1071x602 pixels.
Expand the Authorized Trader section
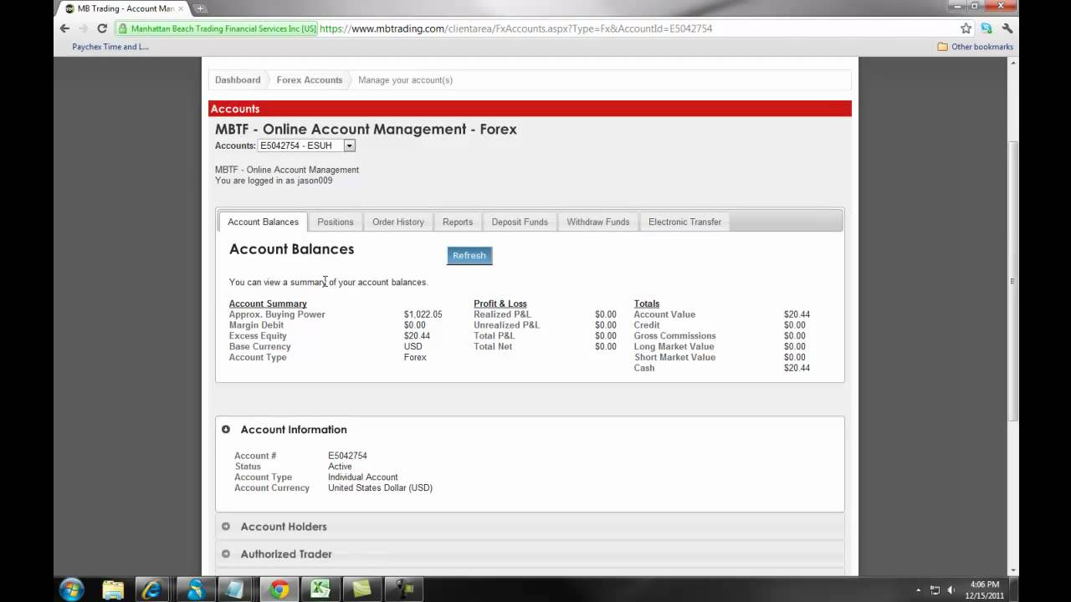click(x=226, y=554)
